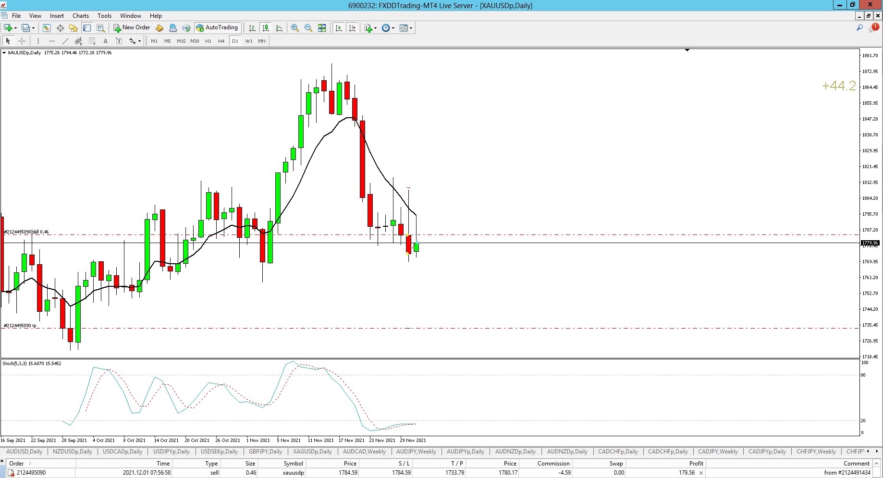Switch to XAGUSDp,Daily chart tab
Screen dimensions: 883x478
point(312,452)
